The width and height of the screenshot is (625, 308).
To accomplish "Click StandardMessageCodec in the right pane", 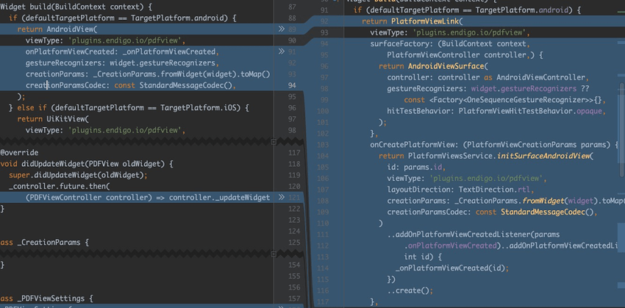I will tap(545, 212).
